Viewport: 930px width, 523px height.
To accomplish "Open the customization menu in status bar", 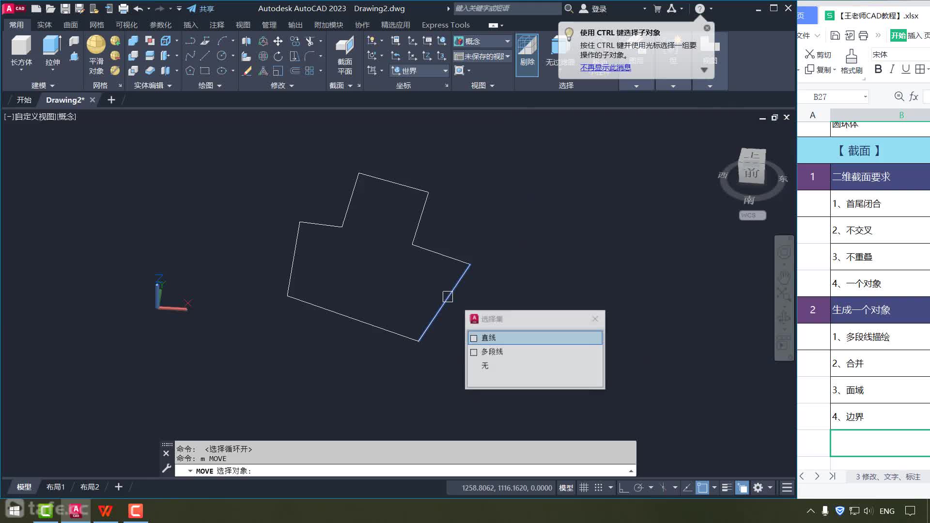I will (787, 488).
